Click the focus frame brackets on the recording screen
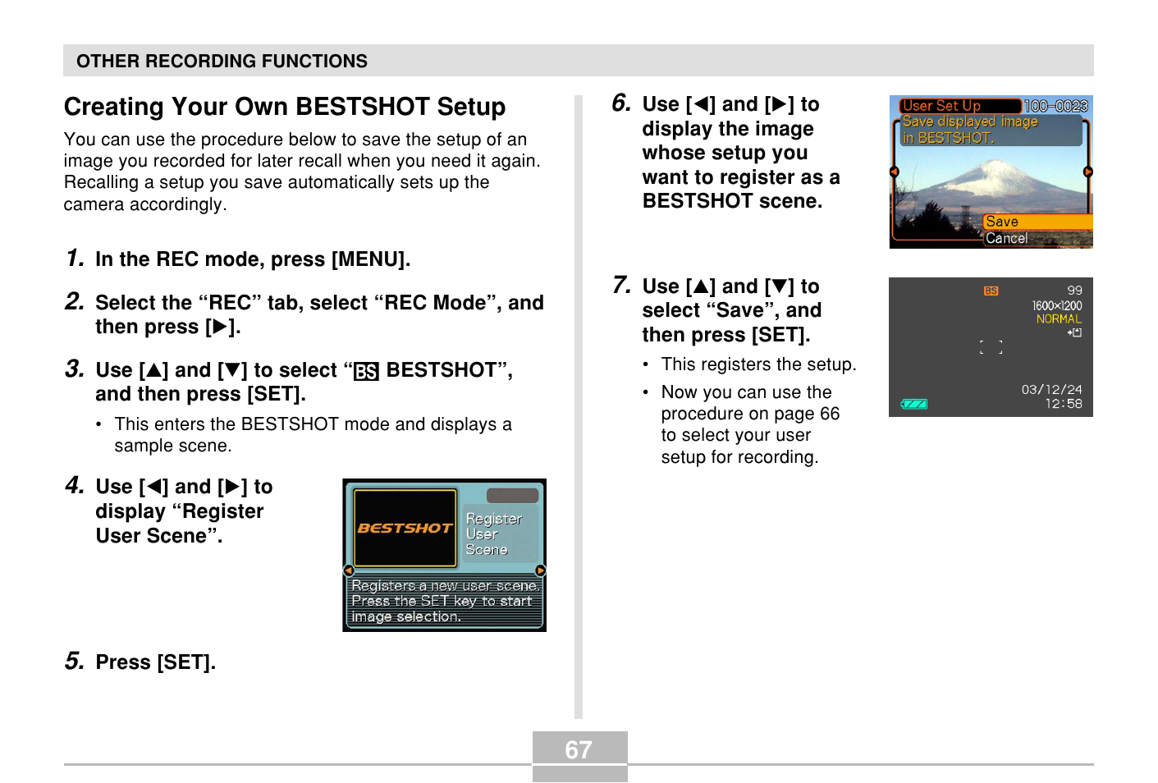 [x=991, y=347]
